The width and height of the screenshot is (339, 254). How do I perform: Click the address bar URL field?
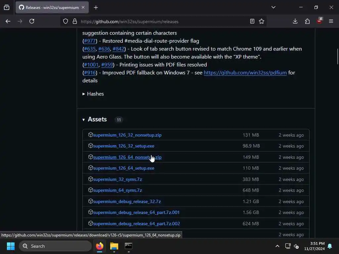tap(164, 21)
